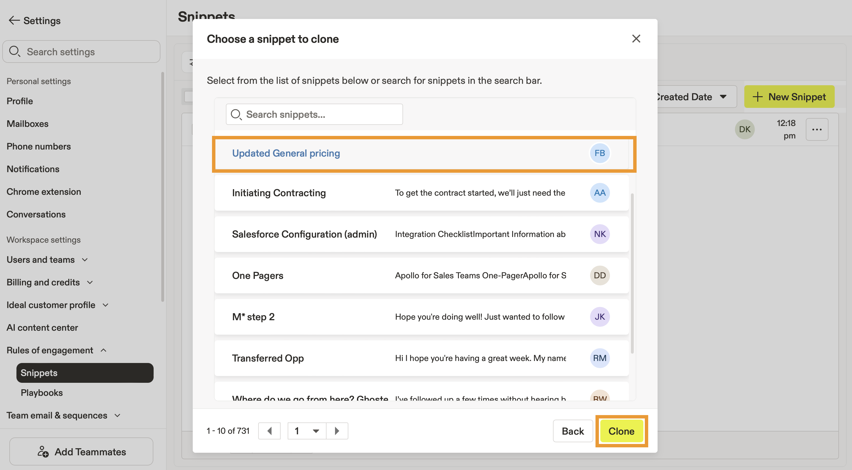This screenshot has width=852, height=470.
Task: Open Playbooks settings page
Action: pyautogui.click(x=42, y=393)
